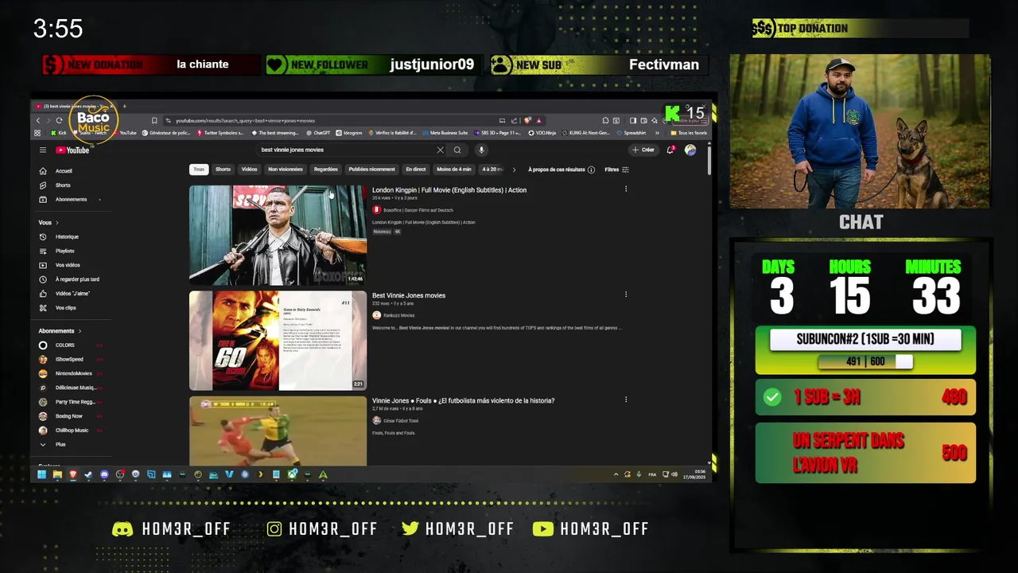Open Steam from the taskbar
Viewport: 1018px width, 573px height.
coord(88,474)
